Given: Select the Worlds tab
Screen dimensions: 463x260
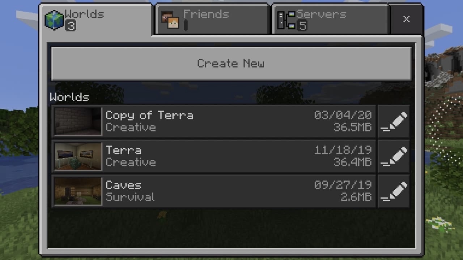Looking at the screenshot, I should 96,20.
